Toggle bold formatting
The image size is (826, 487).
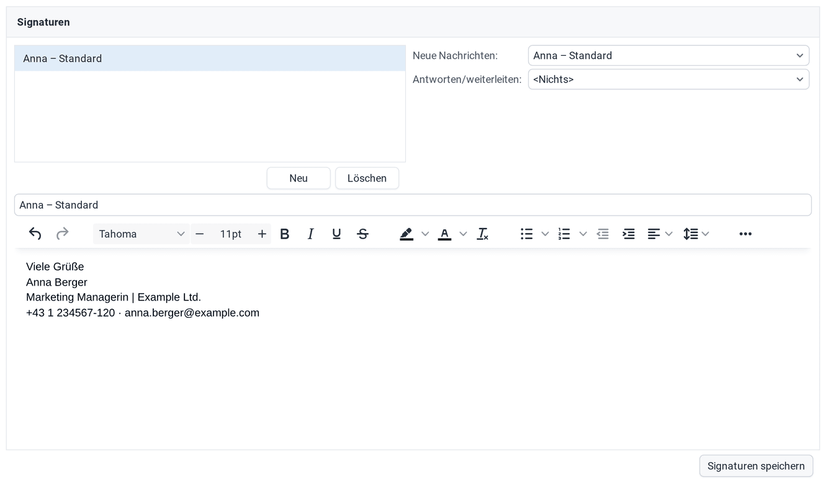[285, 234]
